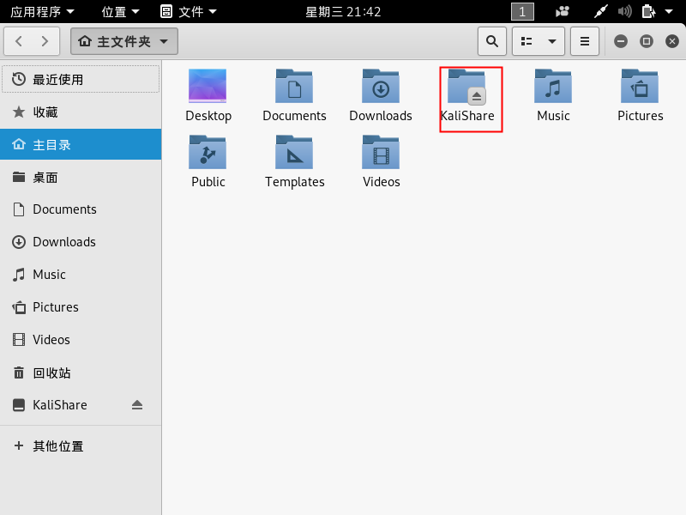The height and width of the screenshot is (515, 686).
Task: Close the file manager window
Action: coord(672,41)
